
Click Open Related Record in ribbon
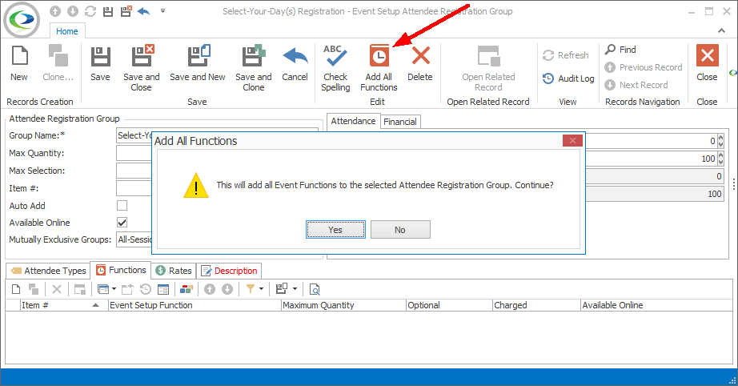[x=488, y=68]
